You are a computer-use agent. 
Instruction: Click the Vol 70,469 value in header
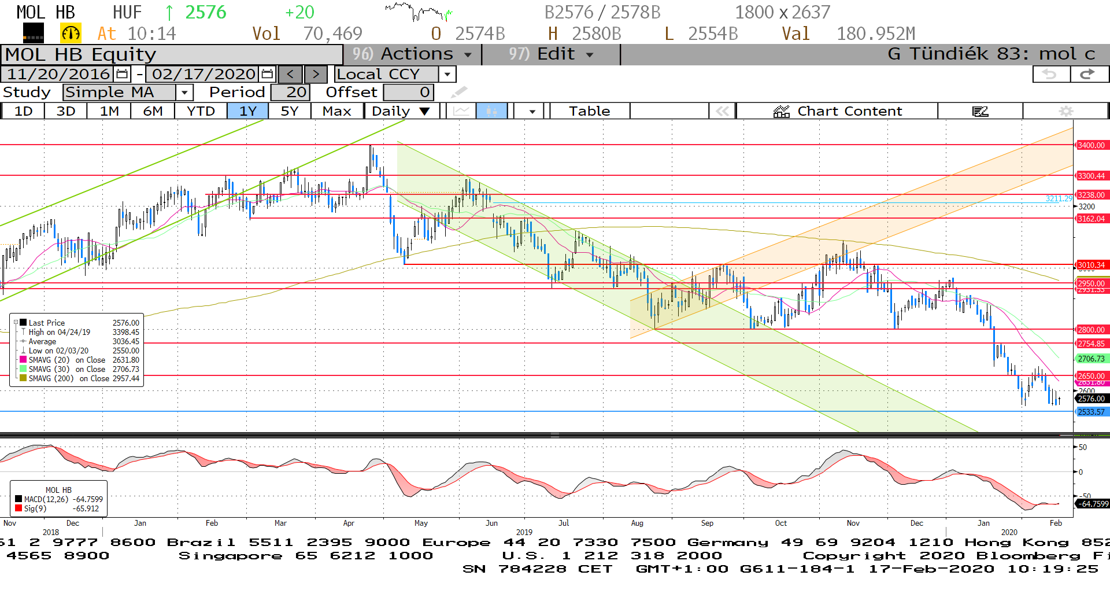point(307,34)
